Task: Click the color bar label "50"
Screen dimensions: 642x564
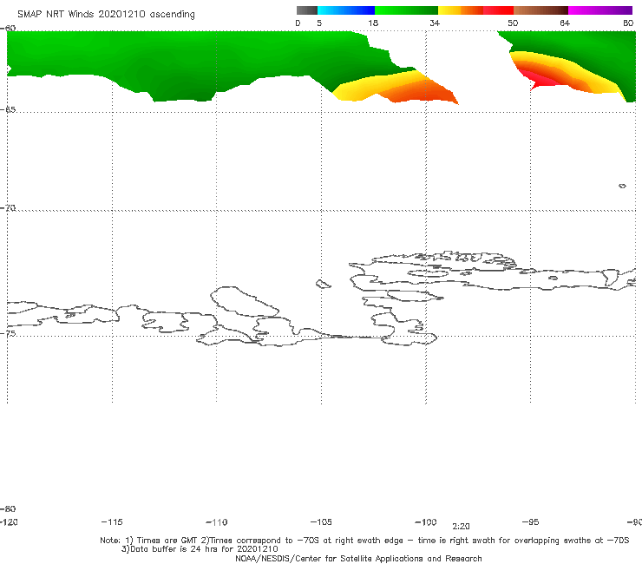Action: pos(513,23)
